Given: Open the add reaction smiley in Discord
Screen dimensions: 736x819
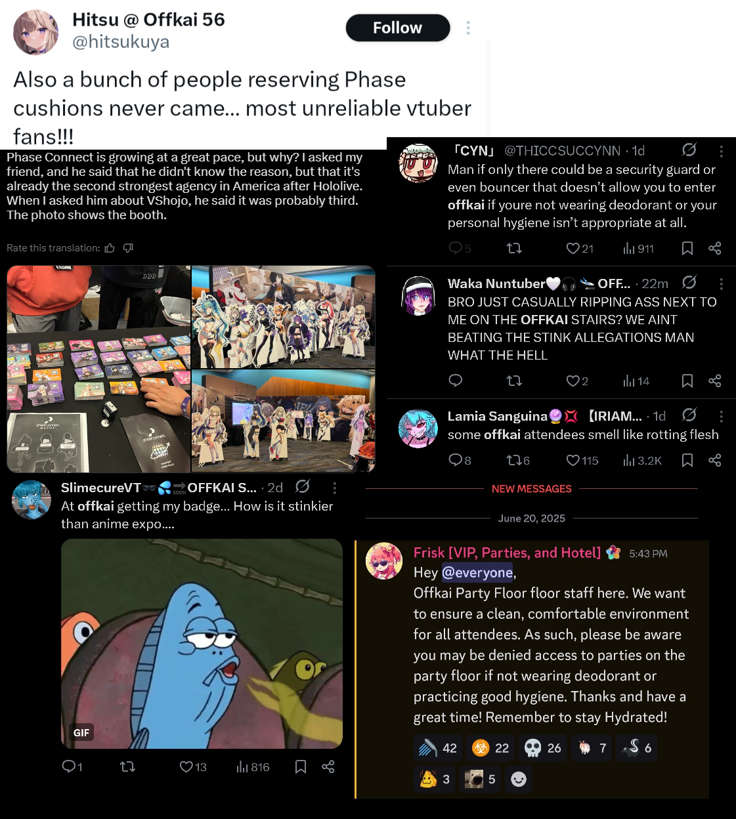Looking at the screenshot, I should (x=519, y=779).
